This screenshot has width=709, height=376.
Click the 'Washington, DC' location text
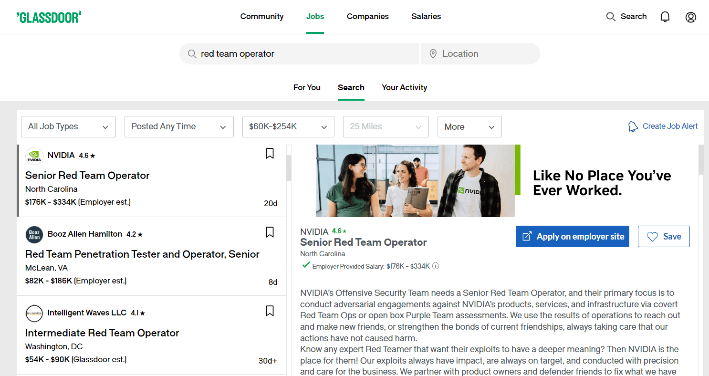(54, 346)
